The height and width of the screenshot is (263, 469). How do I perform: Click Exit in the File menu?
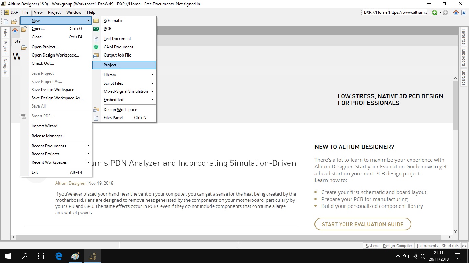pos(56,172)
